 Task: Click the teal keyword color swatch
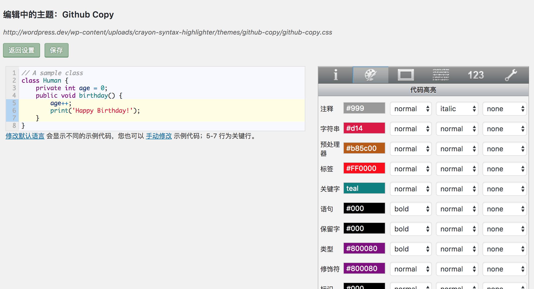coord(364,188)
